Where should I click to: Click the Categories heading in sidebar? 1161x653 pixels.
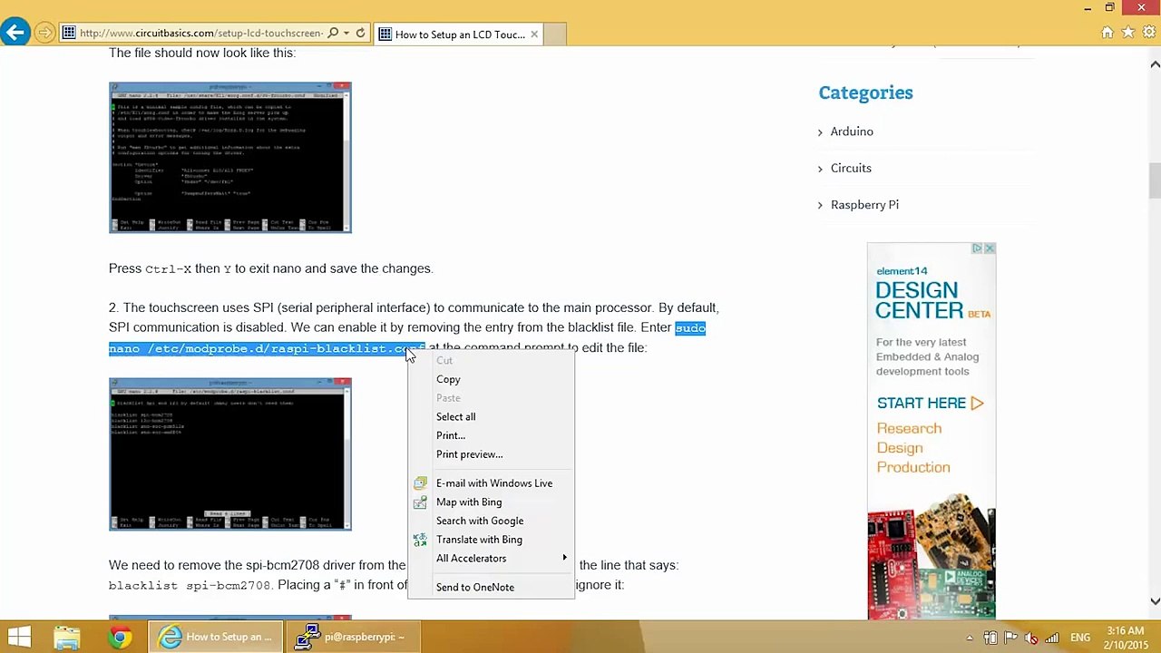pyautogui.click(x=865, y=93)
